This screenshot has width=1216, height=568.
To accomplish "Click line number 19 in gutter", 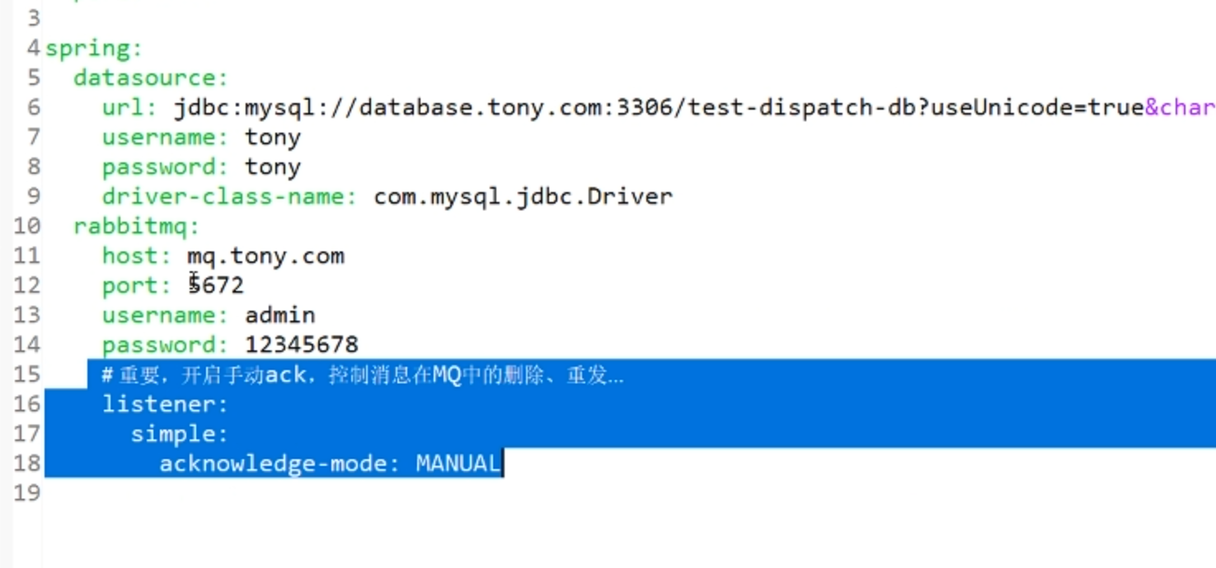I will click(x=26, y=493).
